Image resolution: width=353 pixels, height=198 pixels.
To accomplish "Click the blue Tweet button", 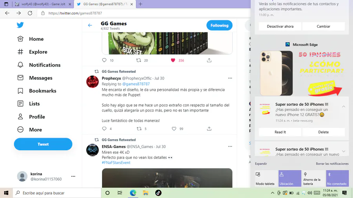I will coord(43,144).
